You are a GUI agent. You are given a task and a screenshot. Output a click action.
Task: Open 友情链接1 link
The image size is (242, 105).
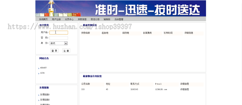click(45, 95)
